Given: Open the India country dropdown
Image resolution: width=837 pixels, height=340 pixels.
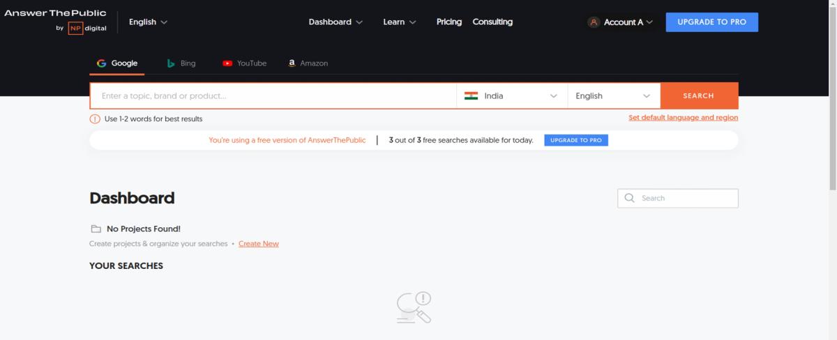Looking at the screenshot, I should click(x=512, y=96).
